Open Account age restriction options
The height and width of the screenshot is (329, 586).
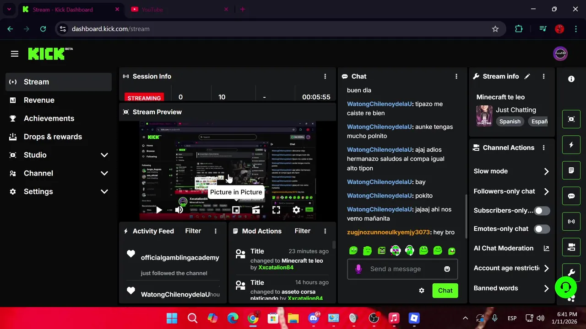click(511, 268)
